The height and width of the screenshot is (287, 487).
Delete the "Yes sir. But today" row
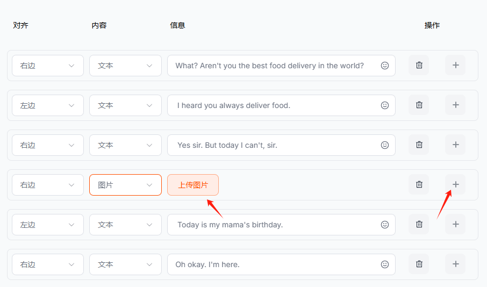click(x=419, y=145)
